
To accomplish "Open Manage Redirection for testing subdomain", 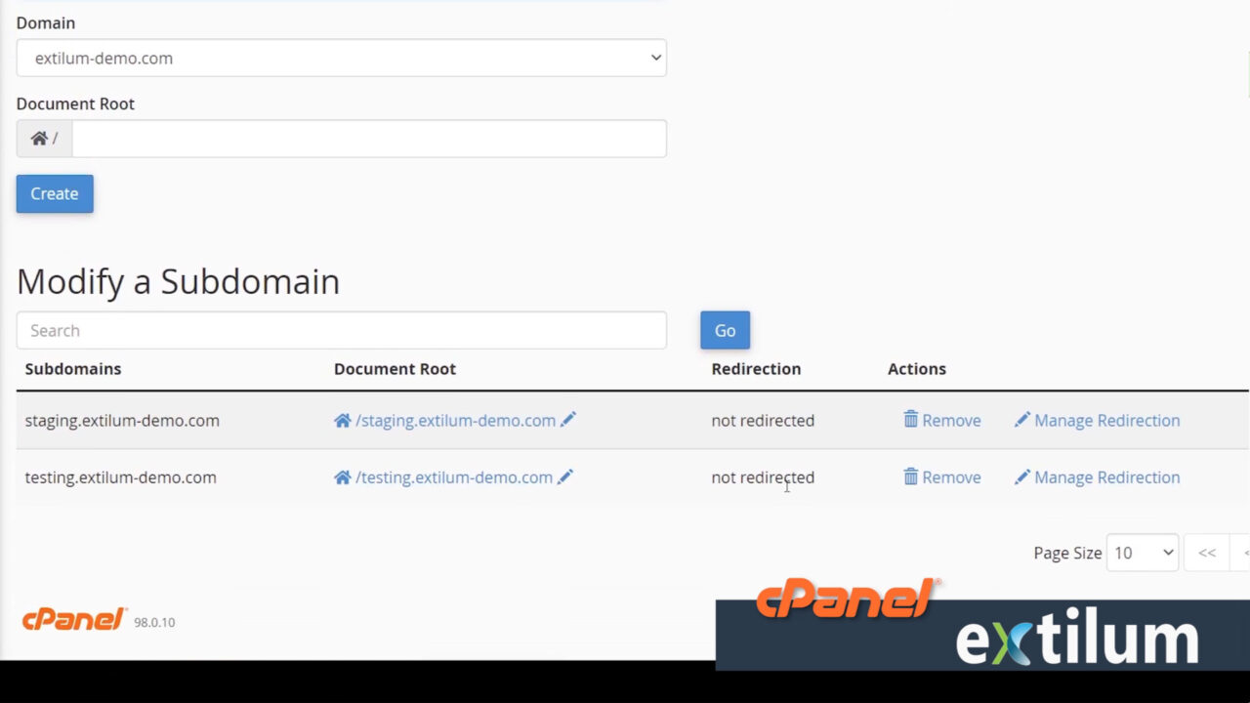I will tap(1107, 477).
